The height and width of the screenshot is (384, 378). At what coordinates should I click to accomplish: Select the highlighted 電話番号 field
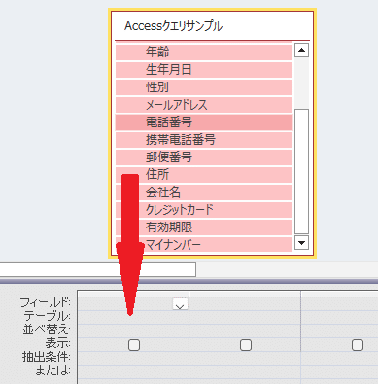[204, 122]
